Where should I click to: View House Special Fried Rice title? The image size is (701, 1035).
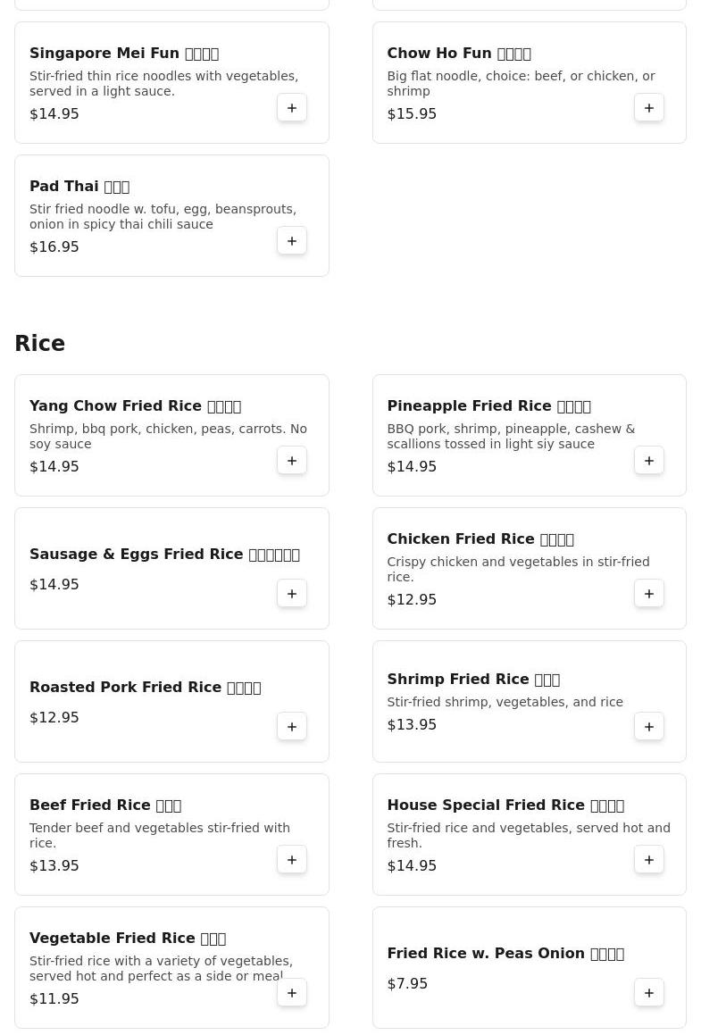click(505, 805)
